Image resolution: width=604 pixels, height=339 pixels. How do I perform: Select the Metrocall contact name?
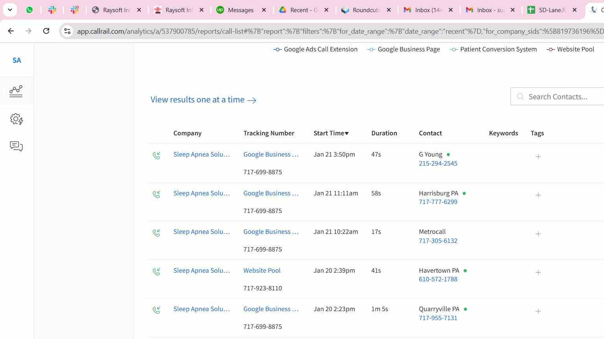pos(432,232)
